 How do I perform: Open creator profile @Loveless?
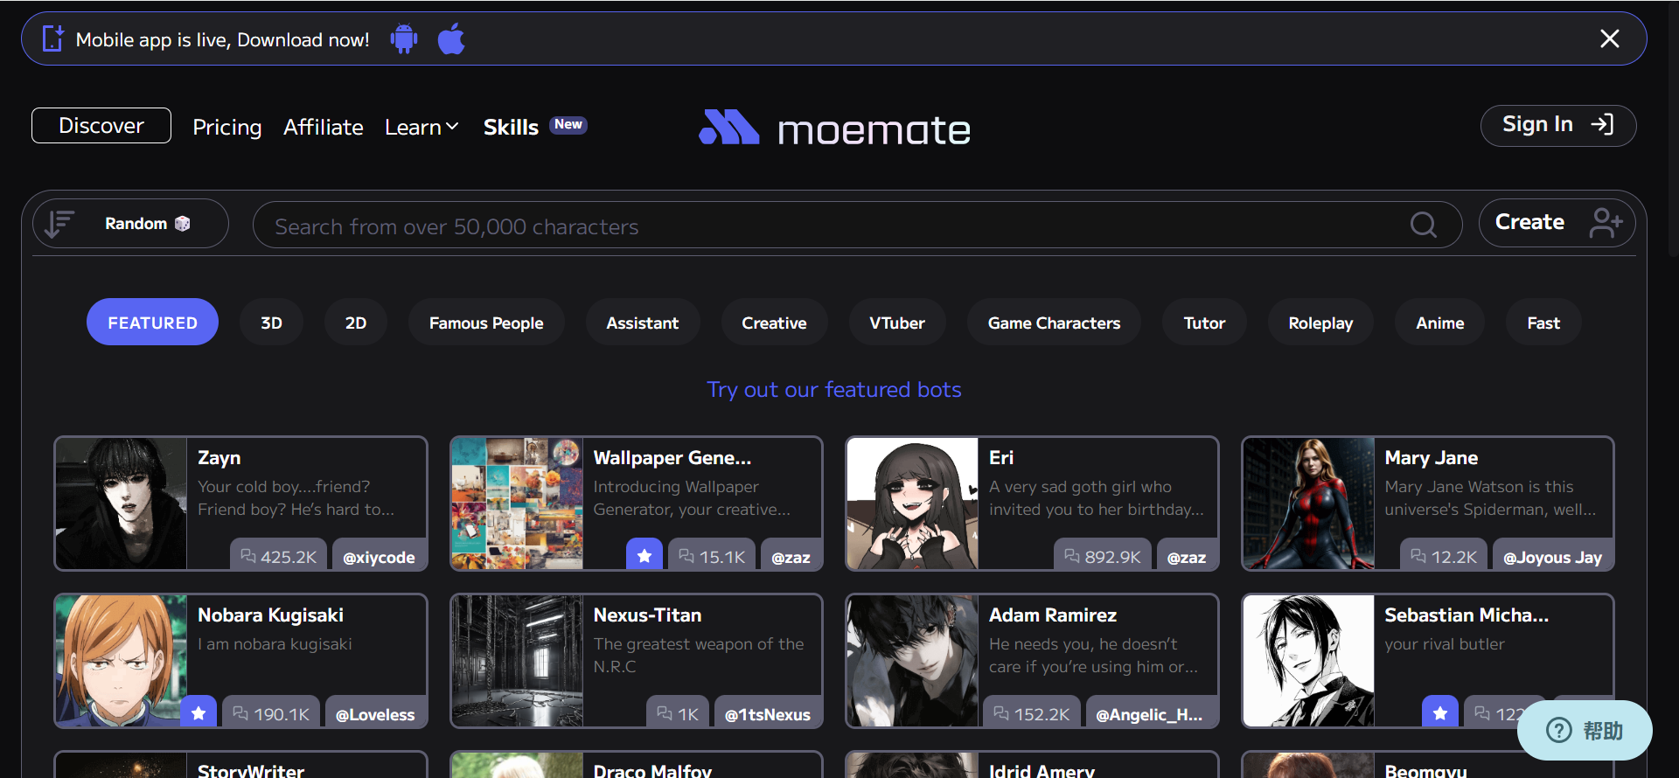pos(375,713)
